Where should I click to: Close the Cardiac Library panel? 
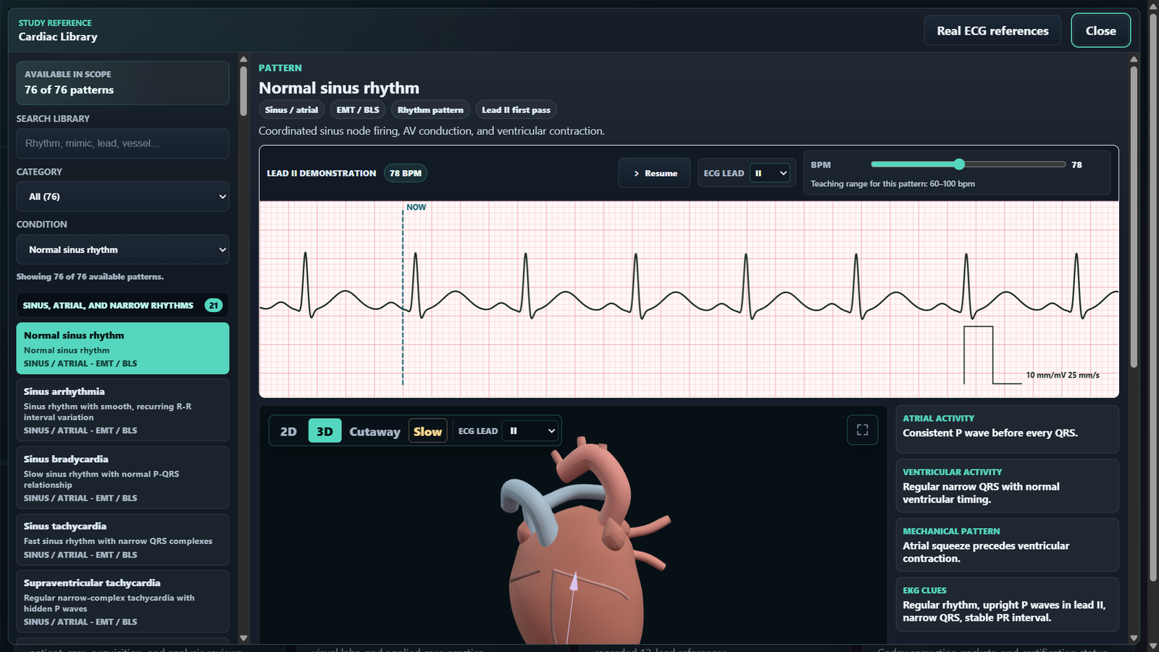(x=1100, y=30)
